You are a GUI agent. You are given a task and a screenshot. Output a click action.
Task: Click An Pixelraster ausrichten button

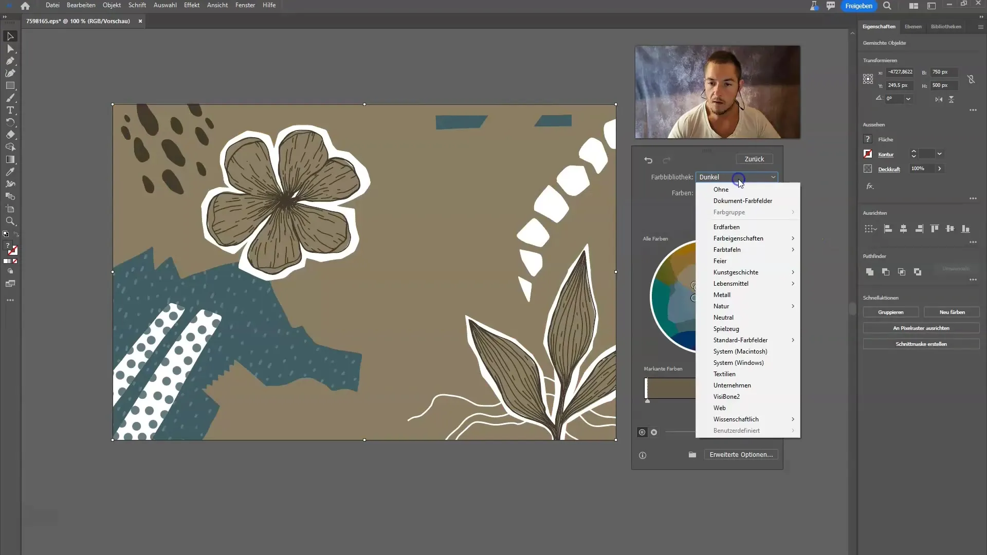[921, 328]
